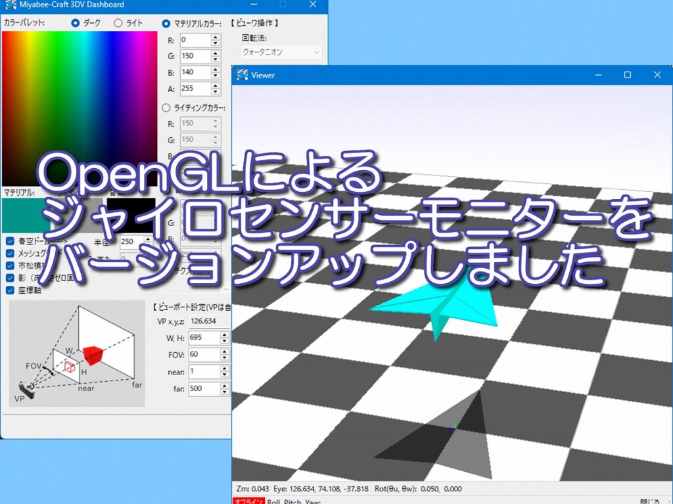Toggle the メッシュ checkbox

(x=11, y=253)
